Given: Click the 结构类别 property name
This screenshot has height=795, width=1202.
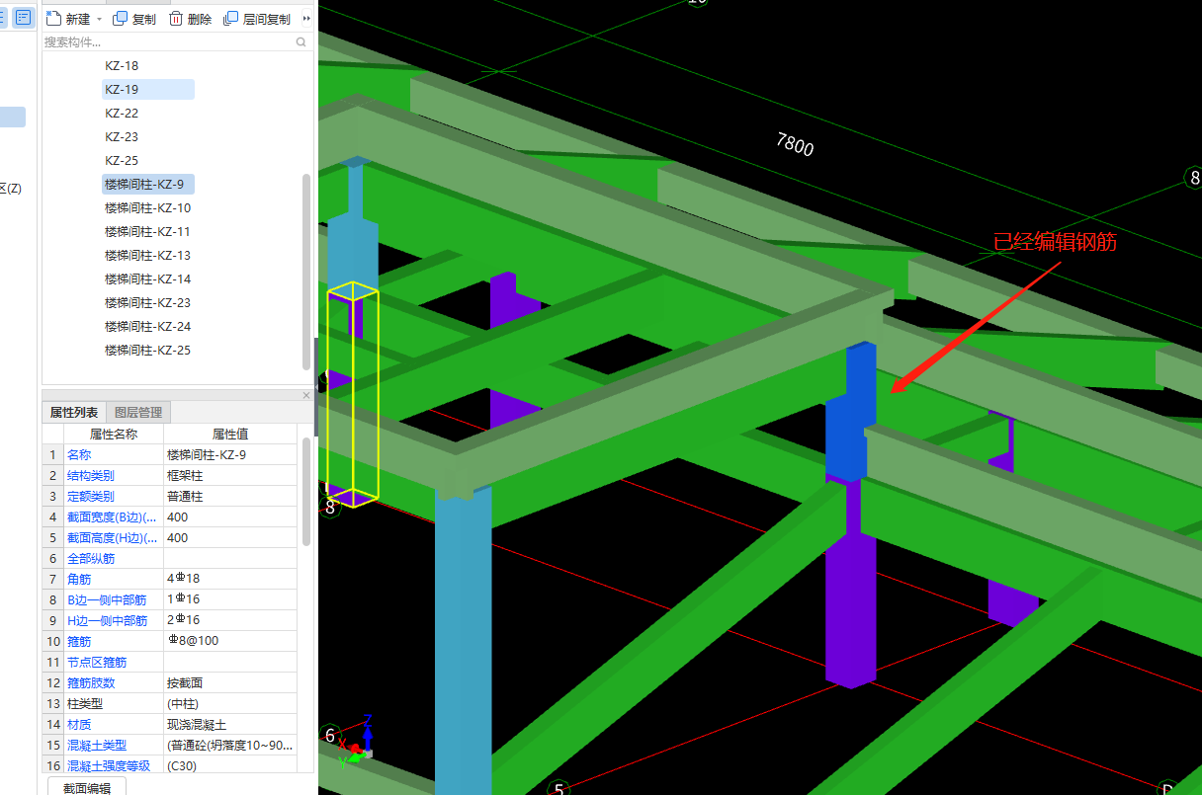Looking at the screenshot, I should pos(91,476).
